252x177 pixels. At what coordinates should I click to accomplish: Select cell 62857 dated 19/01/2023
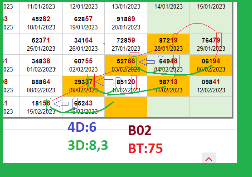coord(83,23)
